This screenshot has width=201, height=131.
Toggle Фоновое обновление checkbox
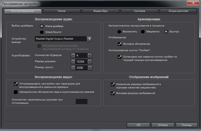coord(120,44)
